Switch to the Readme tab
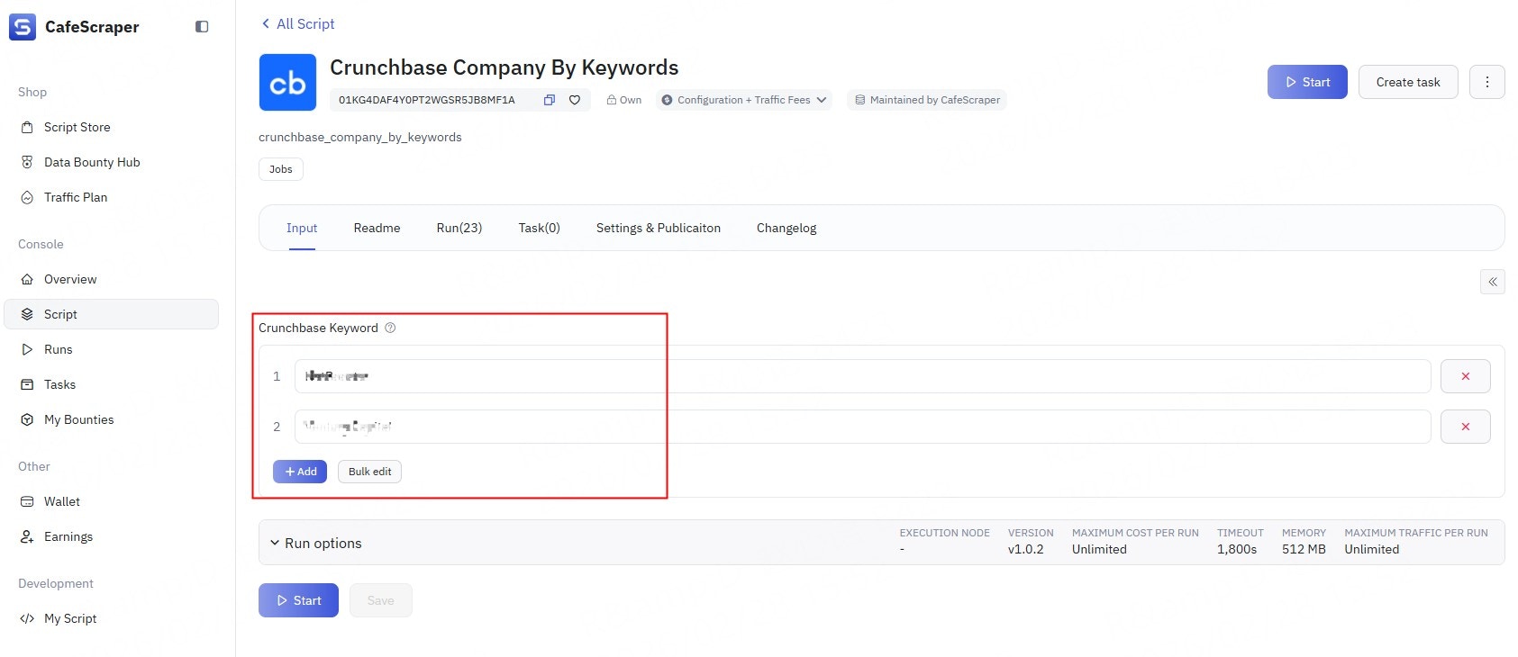 (377, 228)
